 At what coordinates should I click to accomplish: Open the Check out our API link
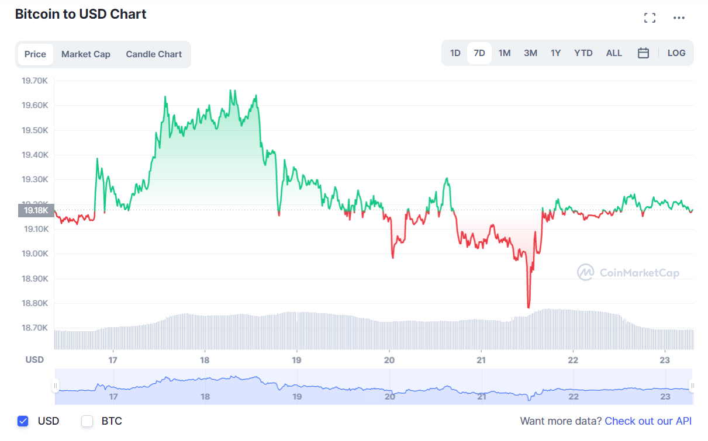pos(648,421)
